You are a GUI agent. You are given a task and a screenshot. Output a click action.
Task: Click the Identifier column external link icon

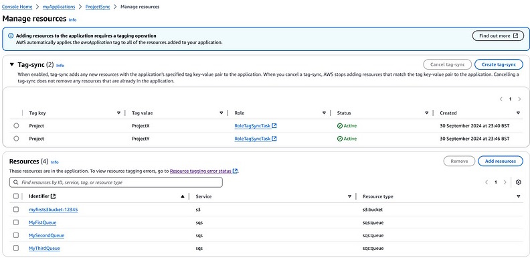53,196
